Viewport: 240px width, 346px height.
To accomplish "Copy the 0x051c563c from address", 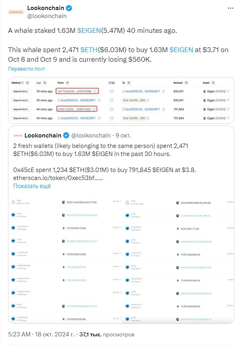I will point(94,109).
